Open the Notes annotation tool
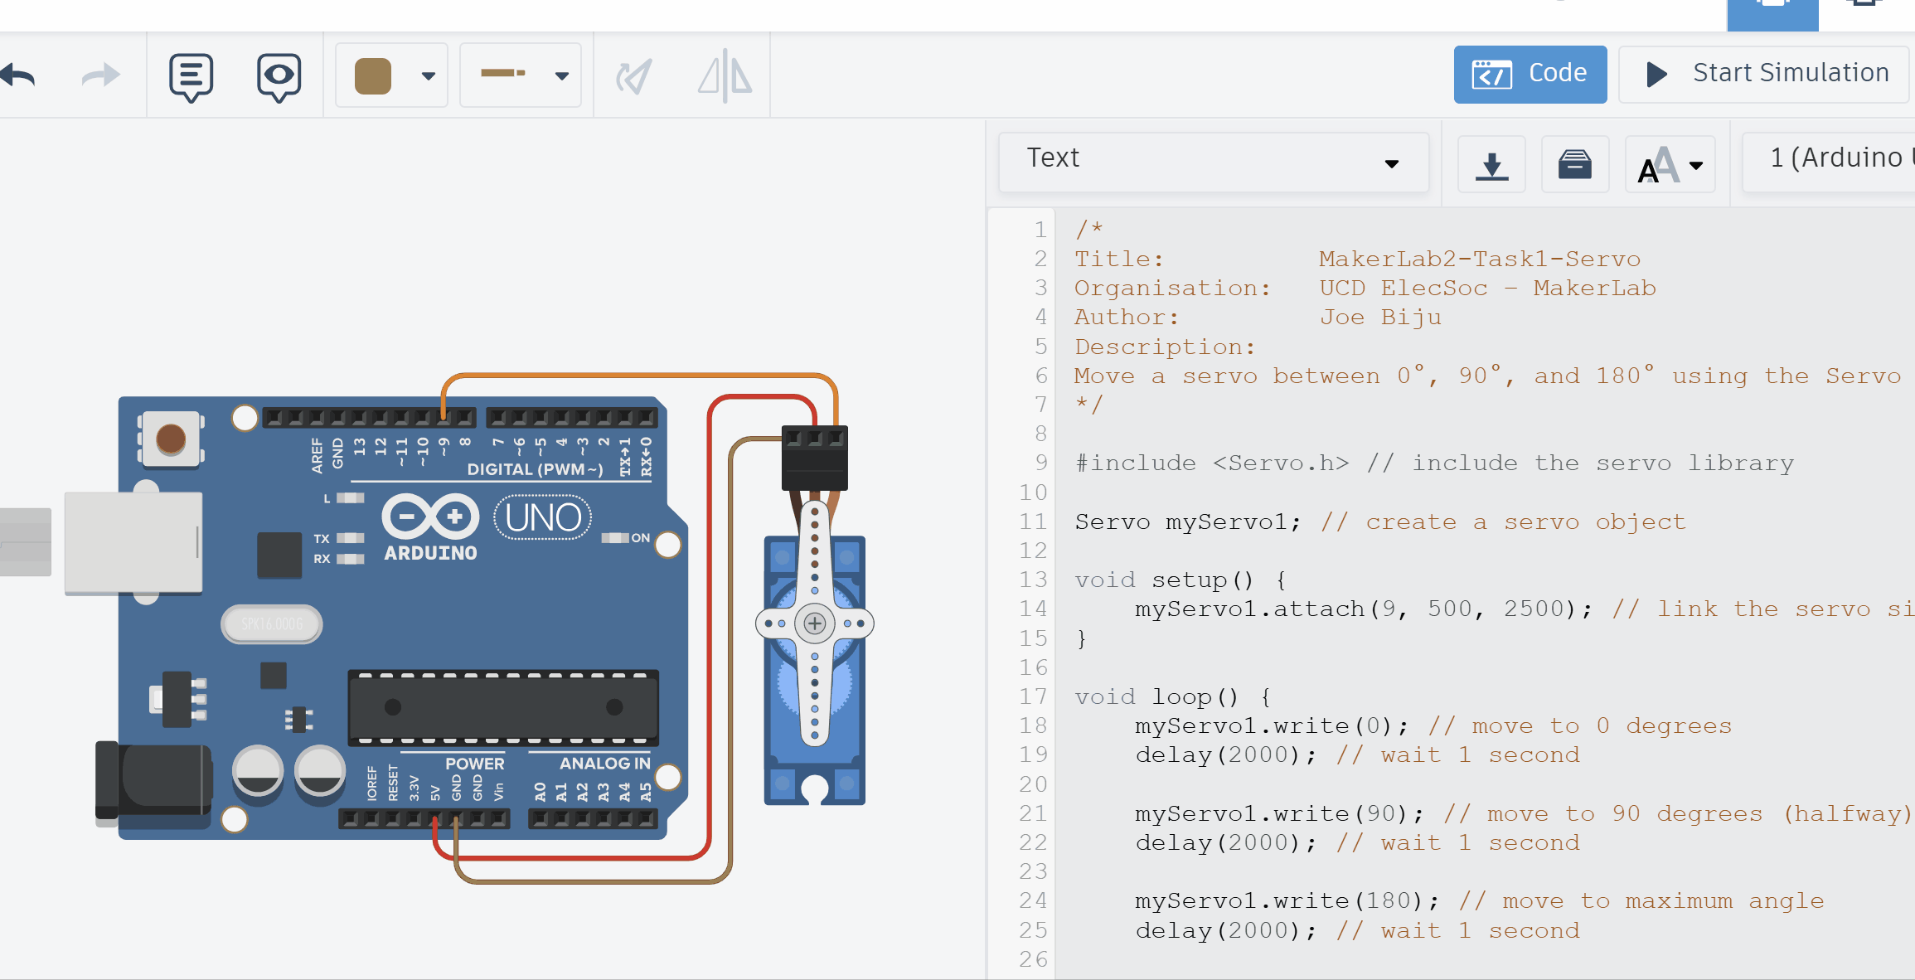This screenshot has height=980, width=1915. tap(190, 74)
